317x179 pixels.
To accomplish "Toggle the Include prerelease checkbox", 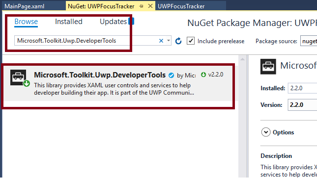I will click(190, 41).
